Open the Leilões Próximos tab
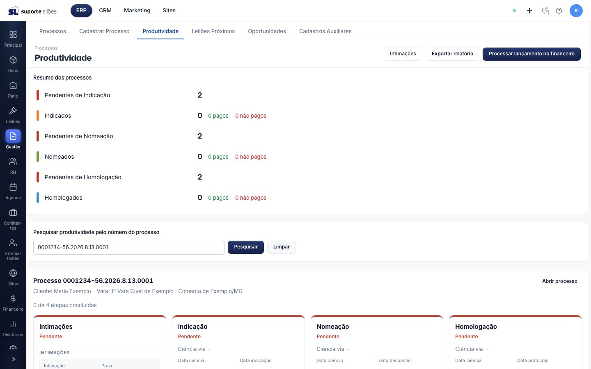Viewport: 591px width, 369px height. tap(213, 31)
